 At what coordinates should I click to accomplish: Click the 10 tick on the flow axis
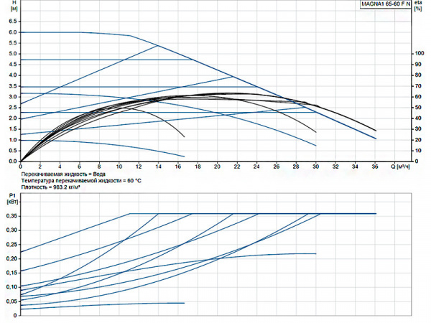click(119, 166)
